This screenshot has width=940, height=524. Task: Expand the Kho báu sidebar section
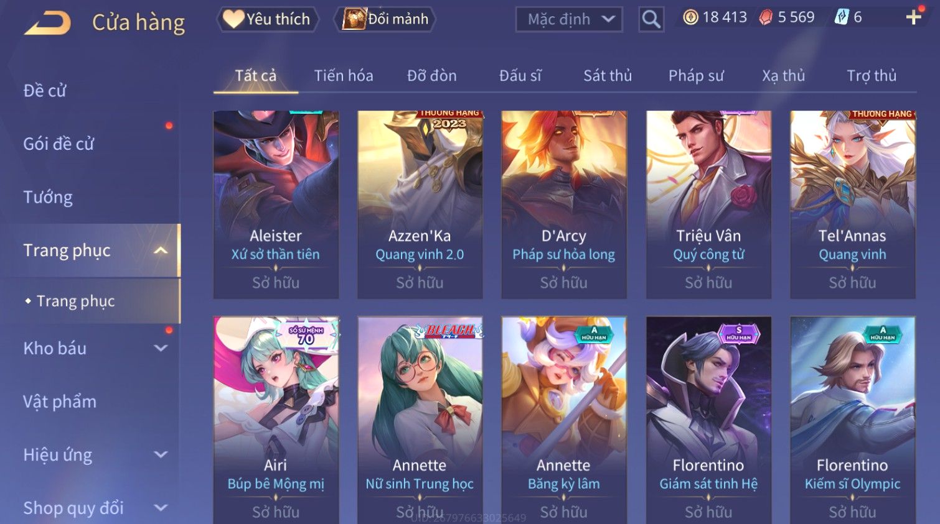click(x=161, y=348)
